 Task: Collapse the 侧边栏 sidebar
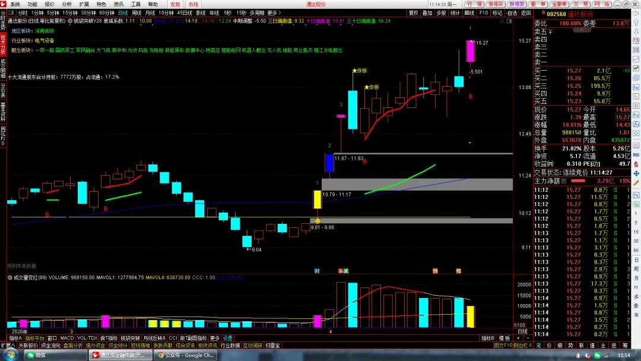tap(523, 346)
